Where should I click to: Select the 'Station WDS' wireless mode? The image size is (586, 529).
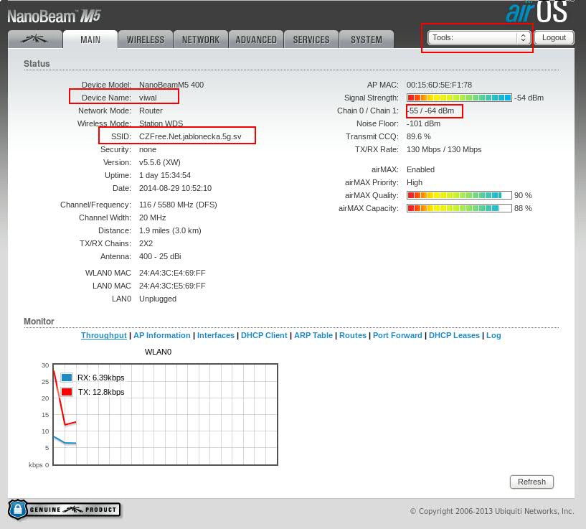point(161,123)
